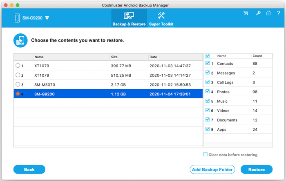
Task: Click the restore phone database icon
Action: pos(20,40)
